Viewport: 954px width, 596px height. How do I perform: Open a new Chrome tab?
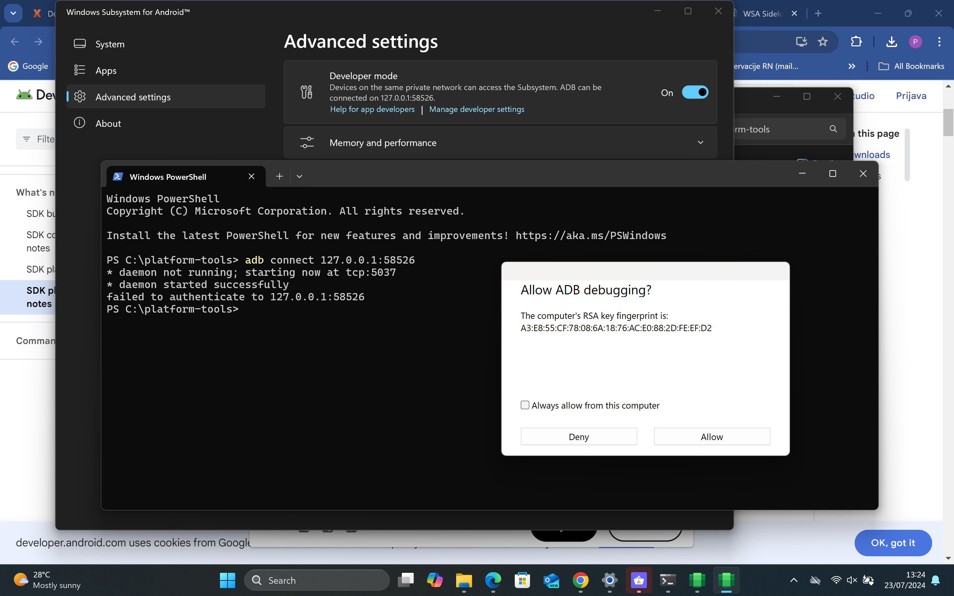point(818,13)
